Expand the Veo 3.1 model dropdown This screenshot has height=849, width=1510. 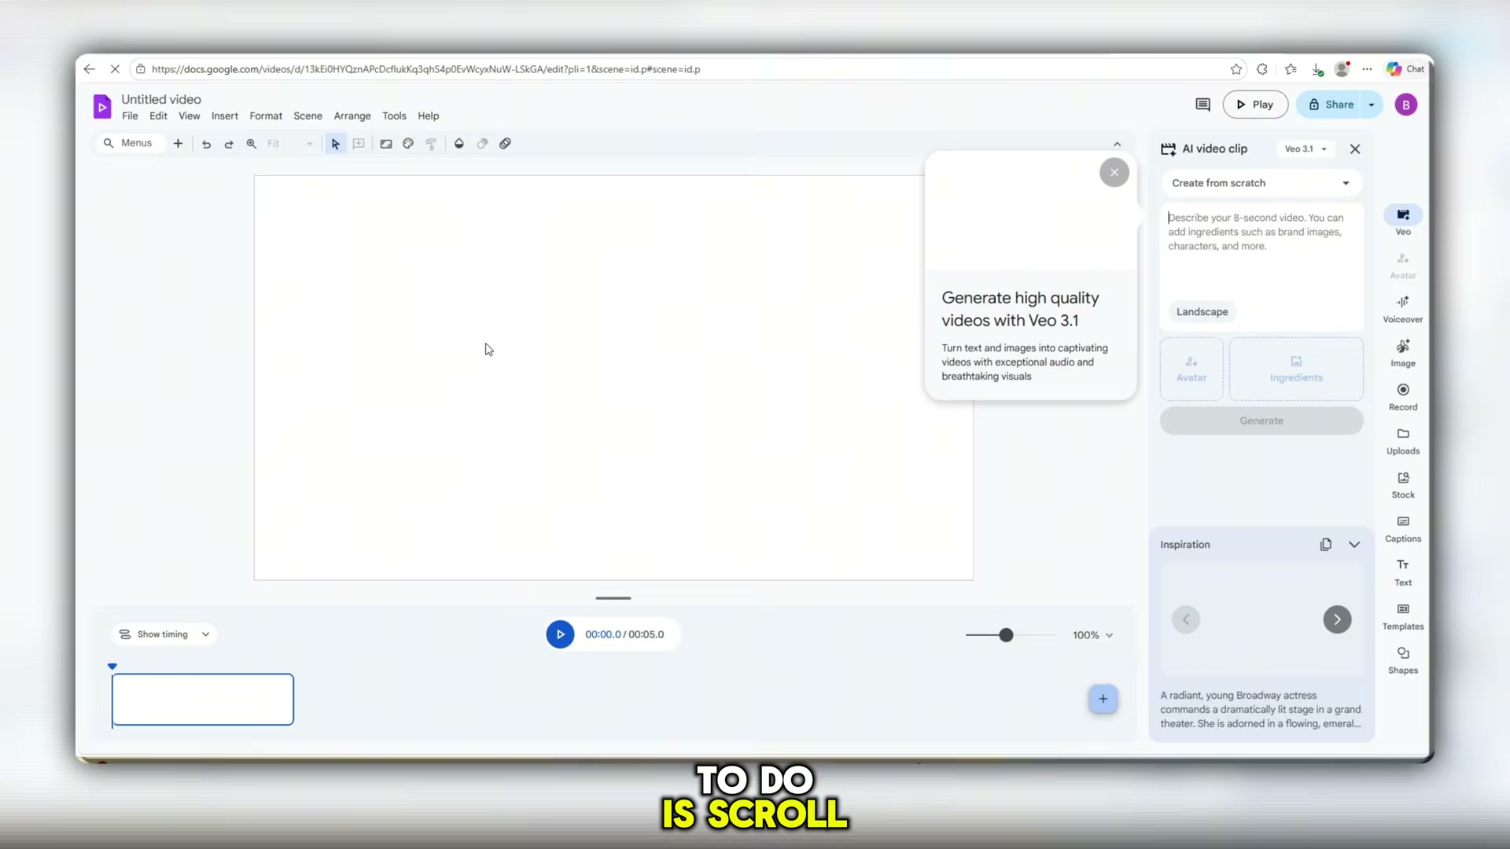[x=1306, y=149]
